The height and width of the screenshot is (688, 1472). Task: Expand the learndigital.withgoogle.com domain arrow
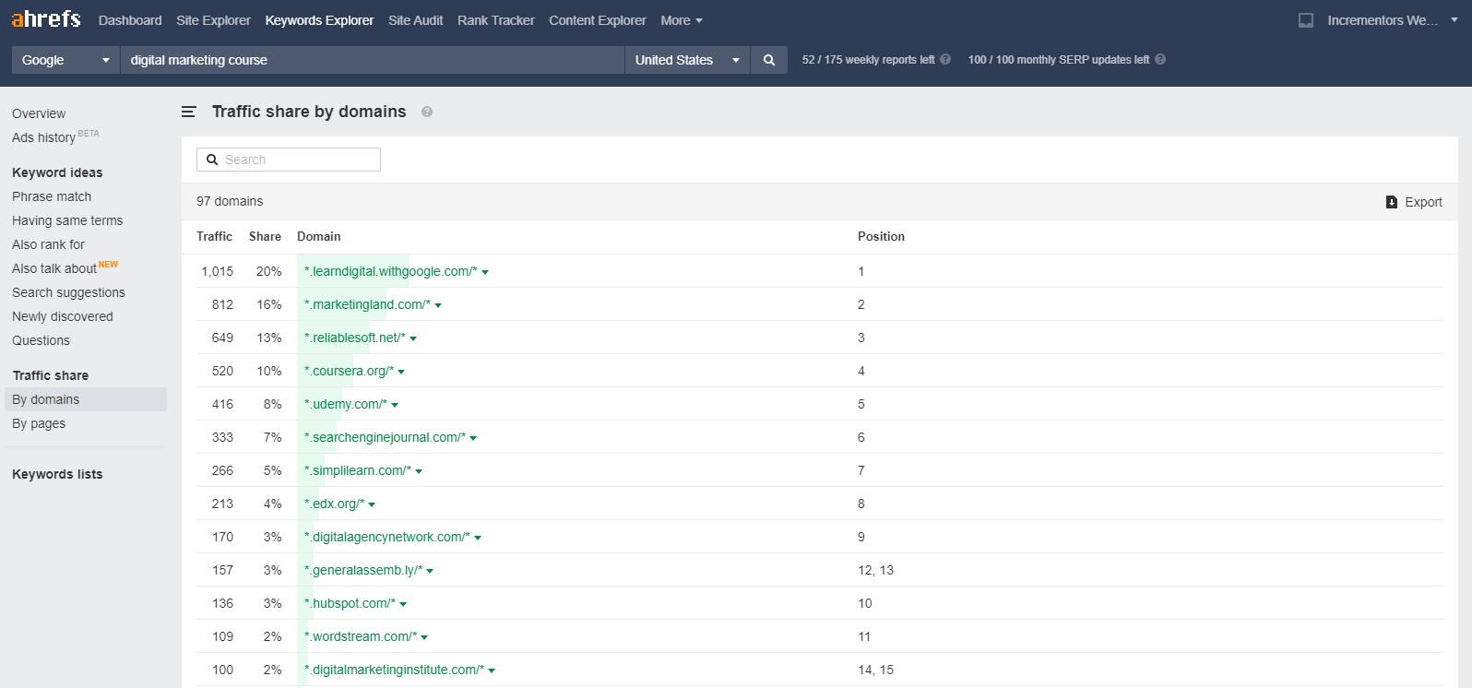coord(485,272)
